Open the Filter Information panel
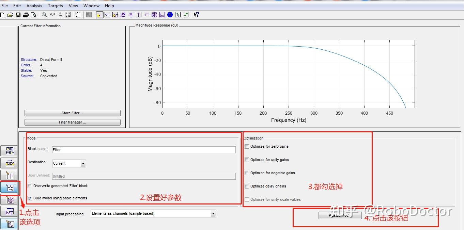This screenshot has width=464, height=230. 170,15
